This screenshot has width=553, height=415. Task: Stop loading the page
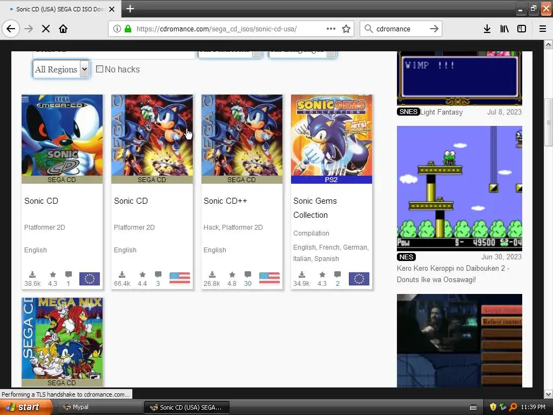click(x=46, y=29)
